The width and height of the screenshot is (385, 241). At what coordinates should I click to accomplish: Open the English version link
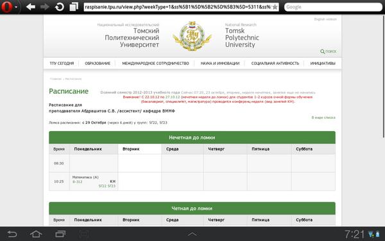pyautogui.click(x=325, y=19)
